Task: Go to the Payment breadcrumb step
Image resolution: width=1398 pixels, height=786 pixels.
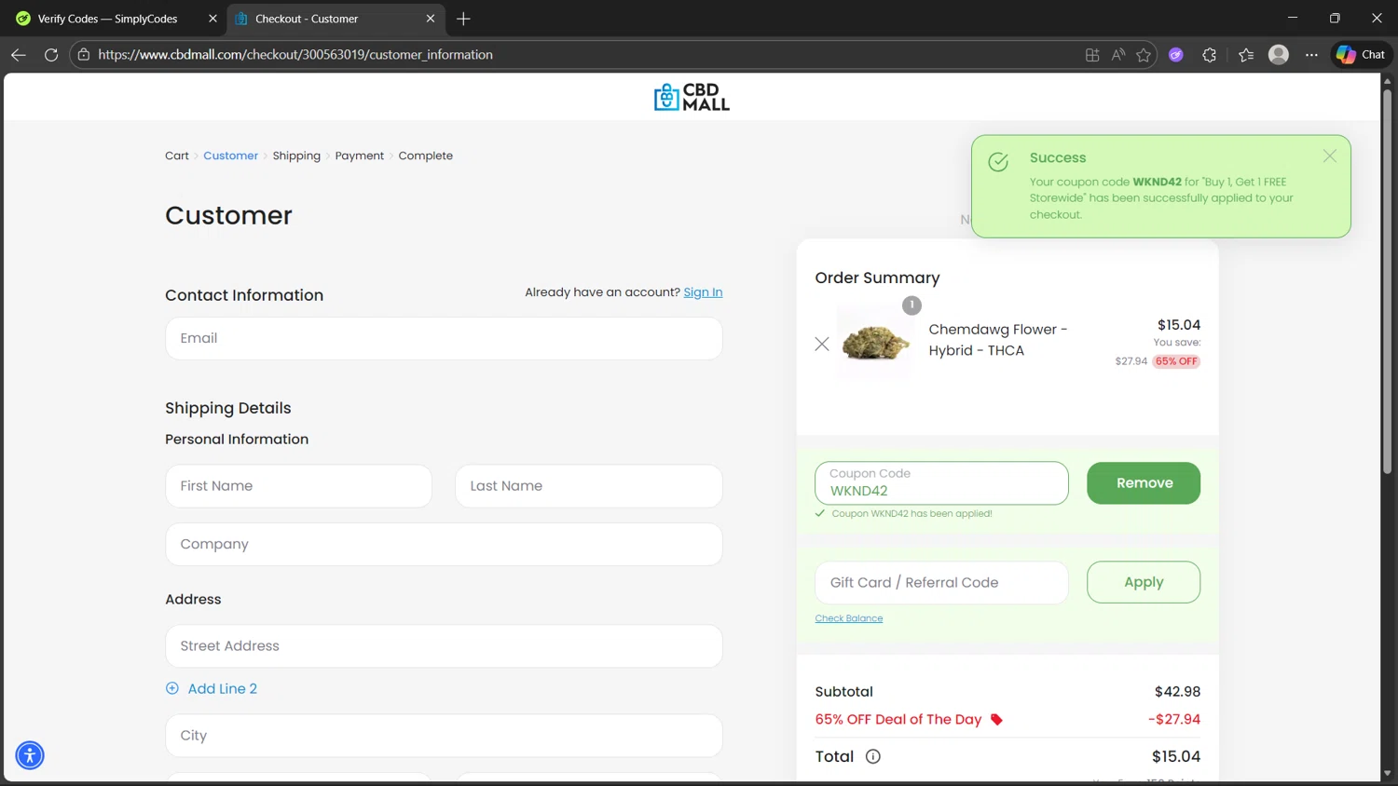Action: click(x=360, y=156)
